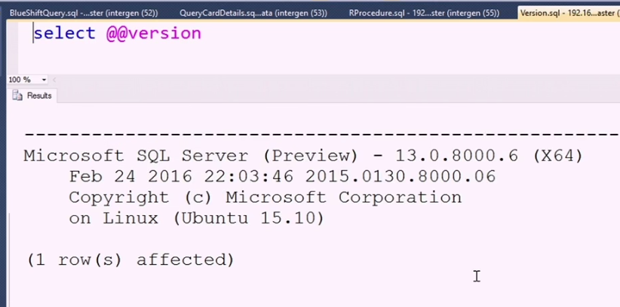Click the Copyright Microsoft Corporation line
This screenshot has height=307, width=620.
click(265, 197)
